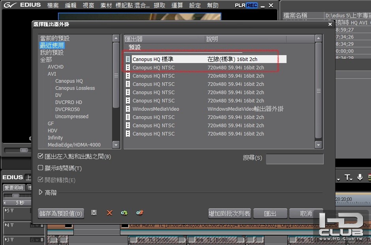Click the microphone voice-over icon
Image resolution: width=371 pixels, height=245 pixels.
(x=360, y=177)
